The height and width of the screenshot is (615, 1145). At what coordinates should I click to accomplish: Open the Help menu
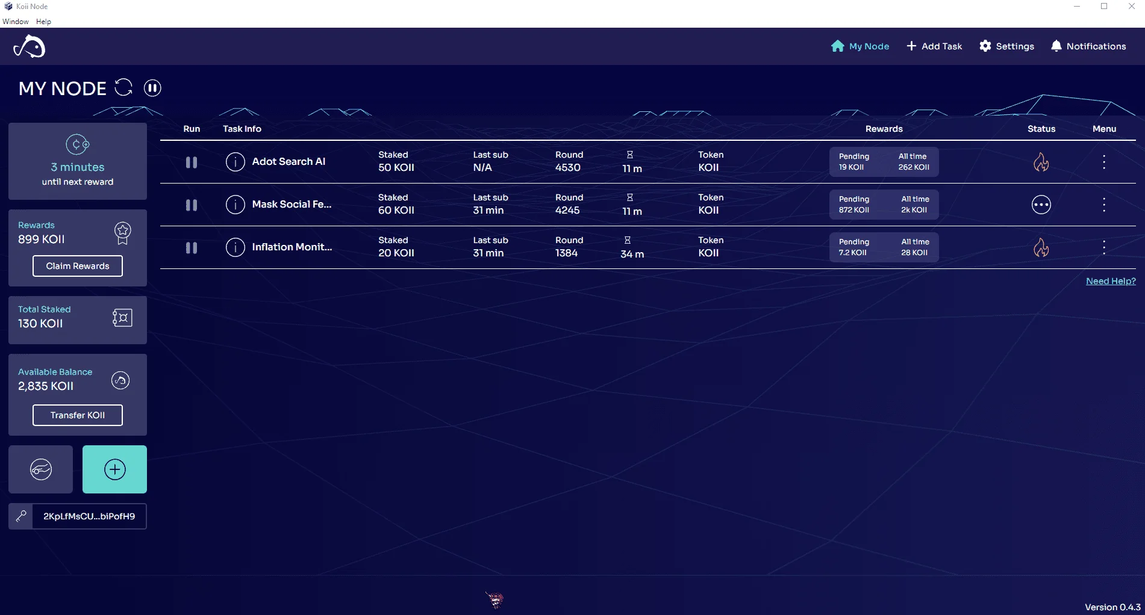click(x=43, y=22)
